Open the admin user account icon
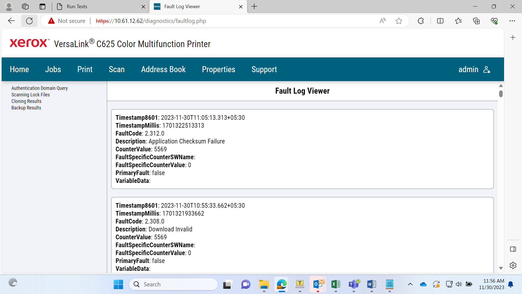 tap(487, 70)
